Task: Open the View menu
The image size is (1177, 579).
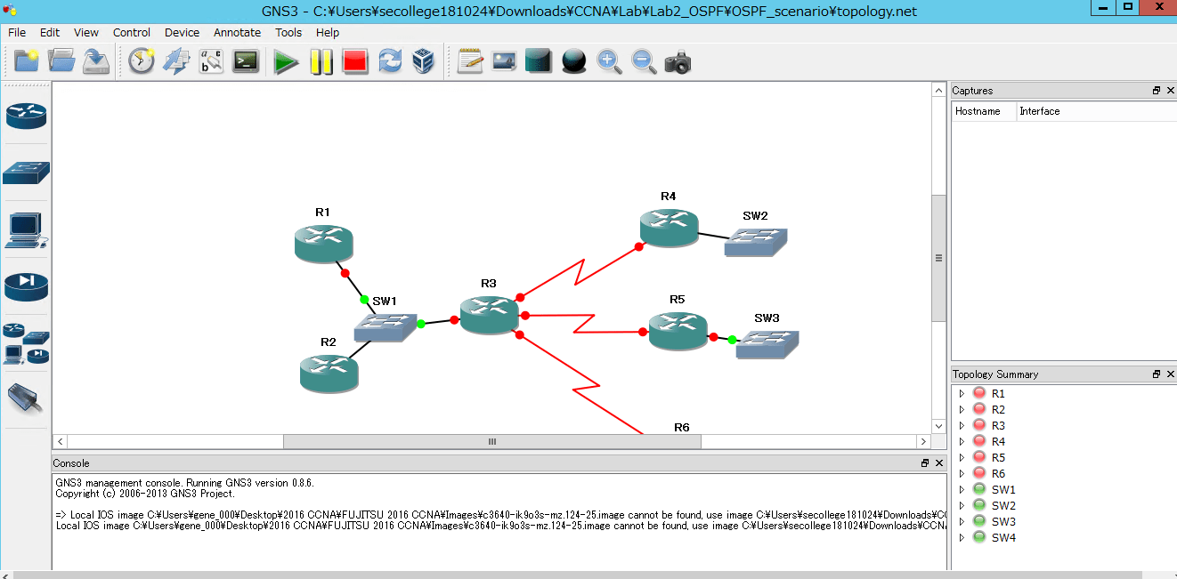Action: pyautogui.click(x=86, y=32)
